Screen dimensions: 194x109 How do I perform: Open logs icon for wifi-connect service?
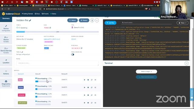[x=95, y=103]
